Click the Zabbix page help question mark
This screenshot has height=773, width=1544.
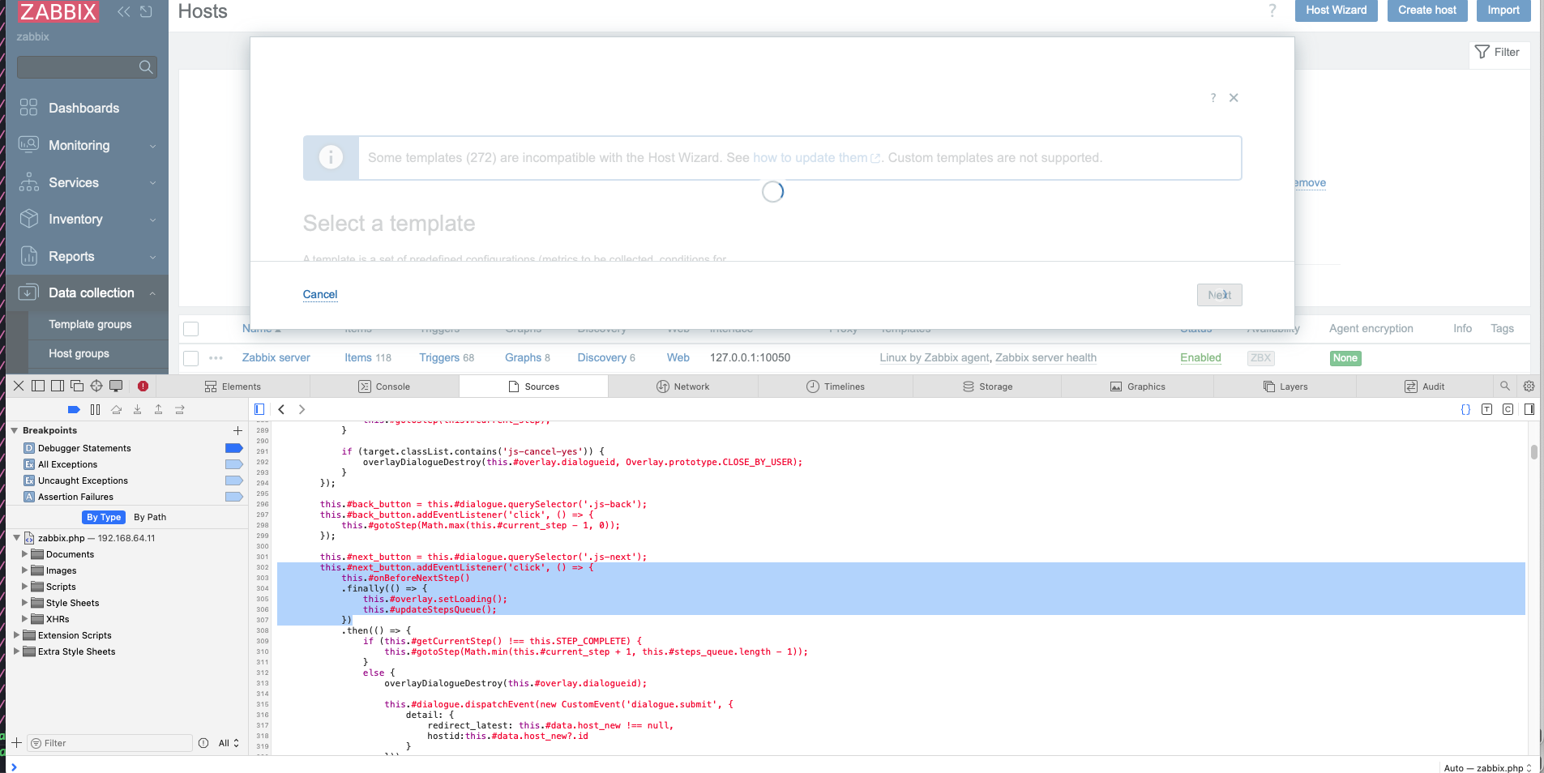click(x=1272, y=11)
